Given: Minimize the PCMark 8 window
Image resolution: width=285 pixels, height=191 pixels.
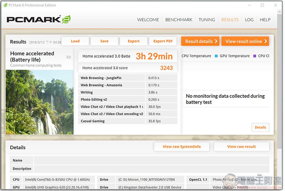Looking at the screenshot, I should [x=249, y=5].
